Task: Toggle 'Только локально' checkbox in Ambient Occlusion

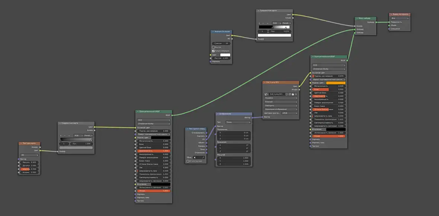Action: pyautogui.click(x=213, y=51)
